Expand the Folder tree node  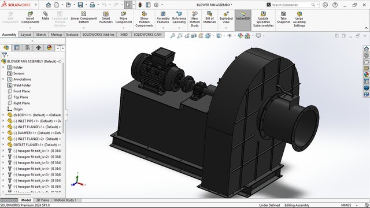click(3, 67)
